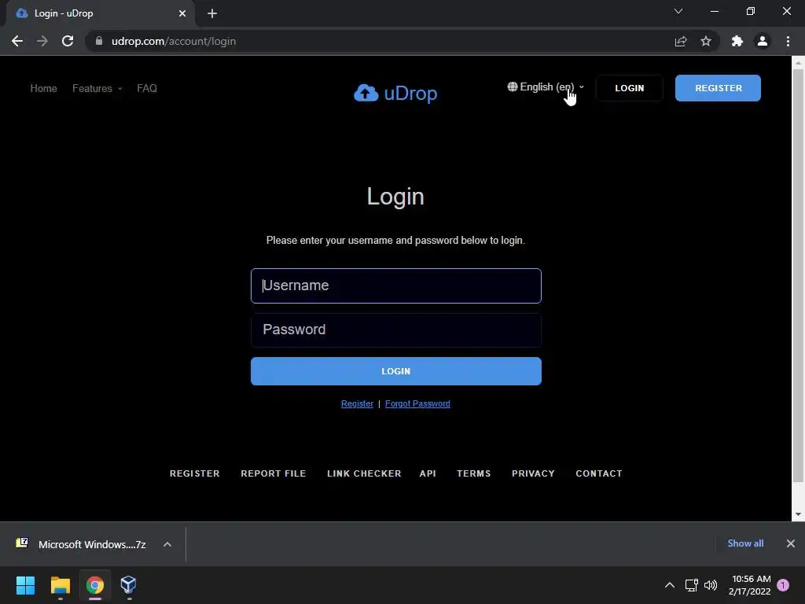Minimize the Chrome window
The width and height of the screenshot is (805, 604).
(x=714, y=11)
